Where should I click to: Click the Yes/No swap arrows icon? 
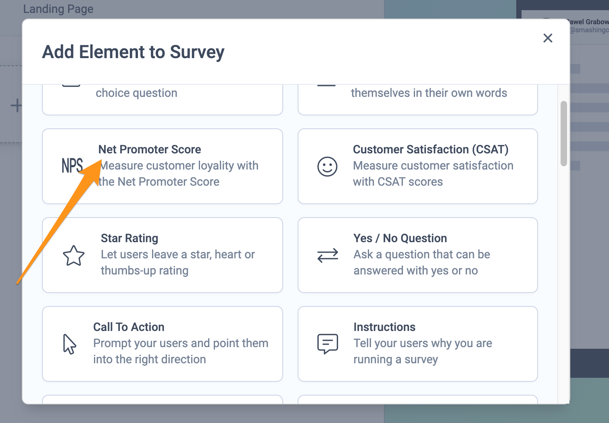coord(327,255)
